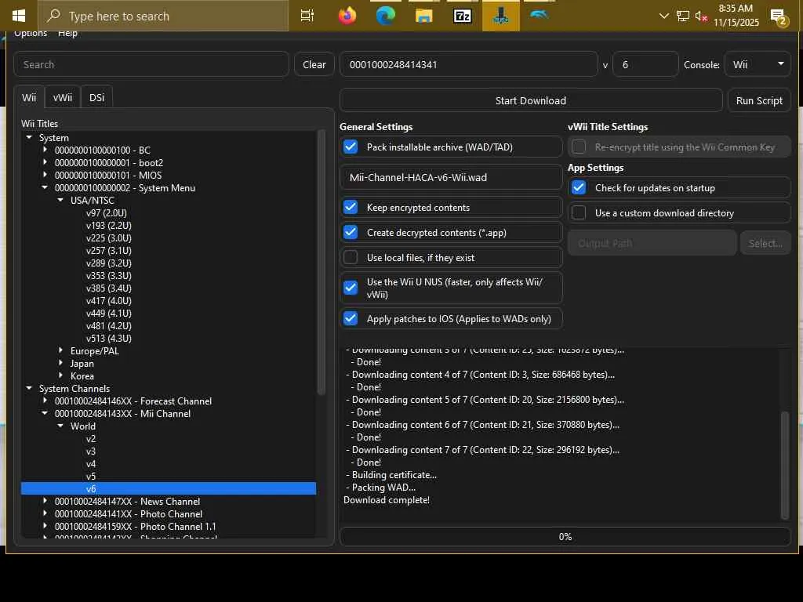Open the Console dropdown showing Wii
The height and width of the screenshot is (602, 803).
pos(758,64)
